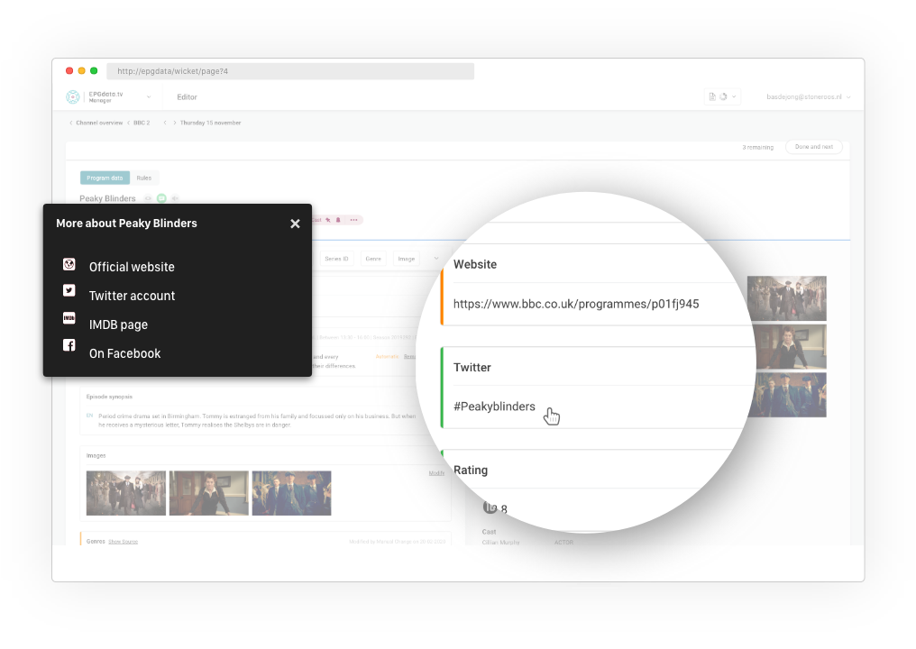The width and height of the screenshot is (916, 649).
Task: Click the pink pin icon in tag bar
Action: (328, 220)
